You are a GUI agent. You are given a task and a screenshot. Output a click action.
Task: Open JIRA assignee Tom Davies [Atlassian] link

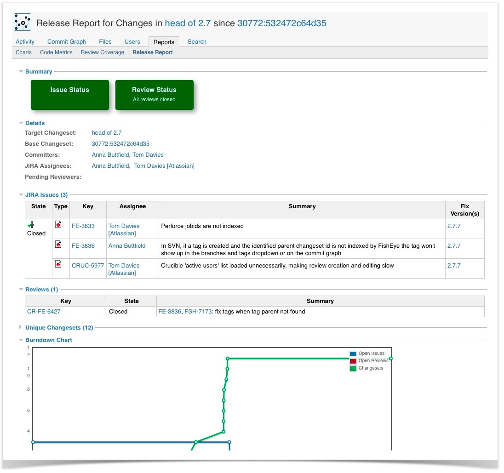click(x=164, y=166)
